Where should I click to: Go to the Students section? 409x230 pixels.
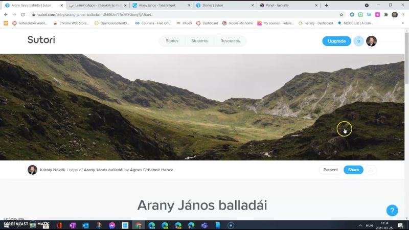point(199,41)
